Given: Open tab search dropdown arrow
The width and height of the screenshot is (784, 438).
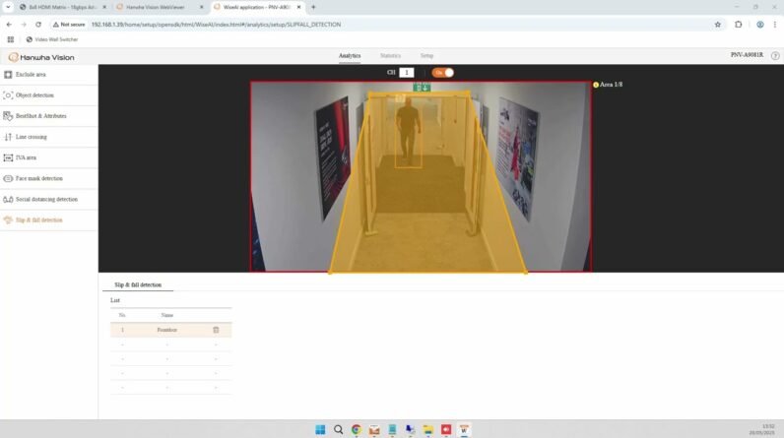Looking at the screenshot, I should pyautogui.click(x=8, y=7).
